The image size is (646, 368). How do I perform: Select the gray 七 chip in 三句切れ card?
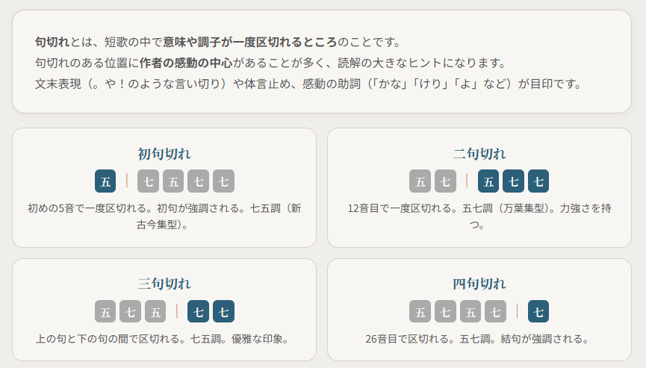130,311
